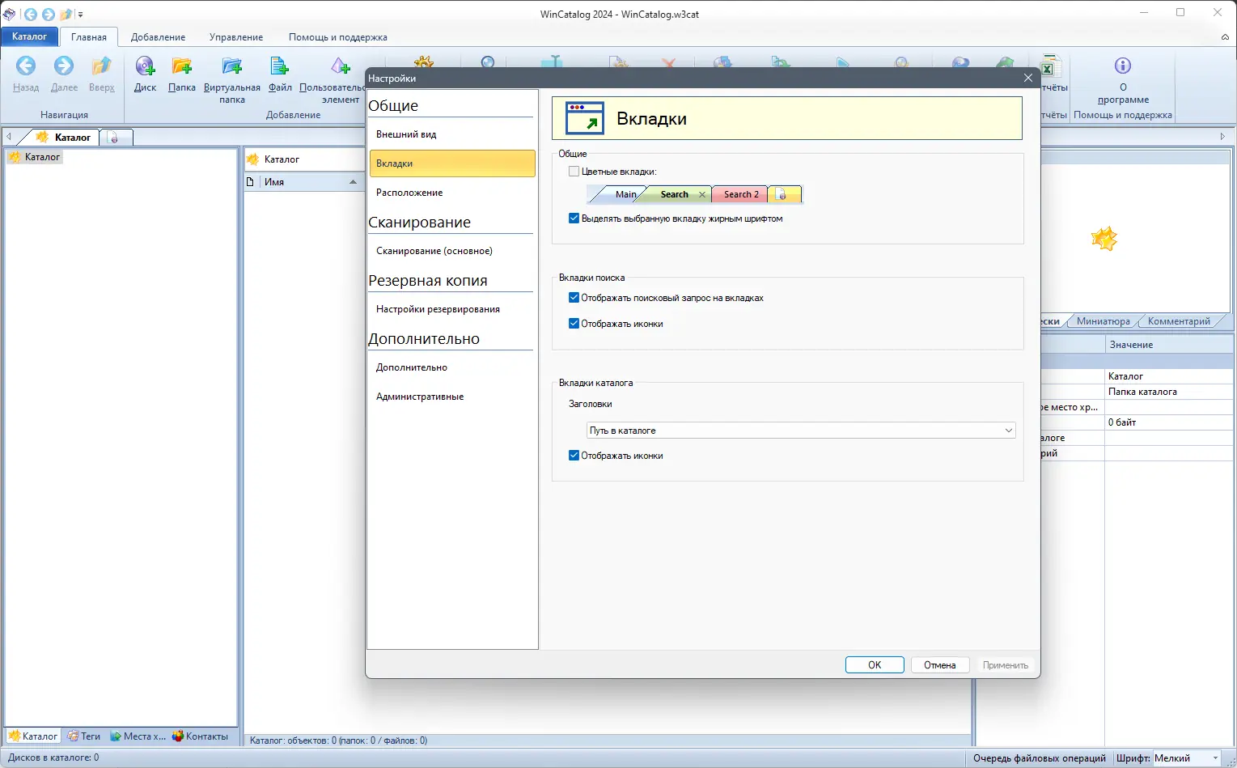Open the Каталог application tab
This screenshot has width=1237, height=768.
point(30,36)
